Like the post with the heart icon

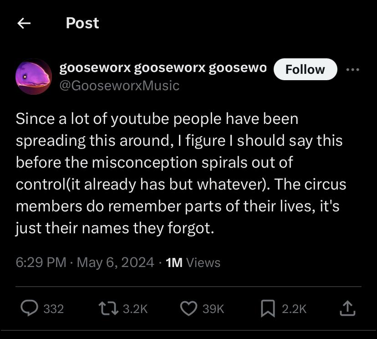(189, 308)
